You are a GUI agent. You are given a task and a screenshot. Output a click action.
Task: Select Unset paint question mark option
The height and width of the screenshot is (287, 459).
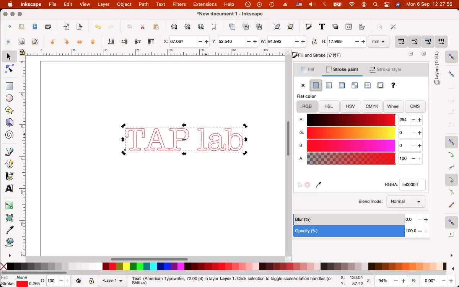tap(393, 85)
